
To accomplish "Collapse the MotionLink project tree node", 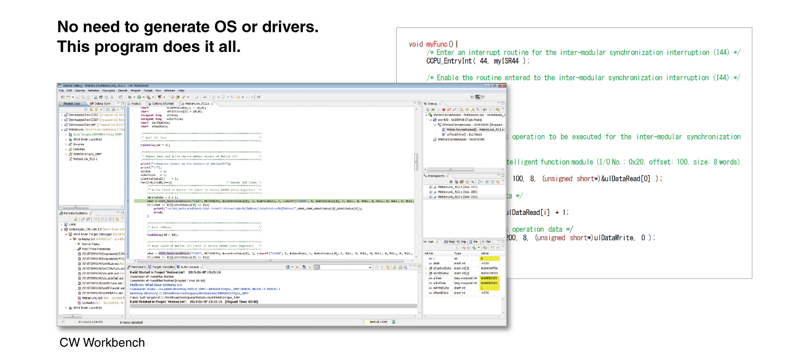I will coord(62,129).
